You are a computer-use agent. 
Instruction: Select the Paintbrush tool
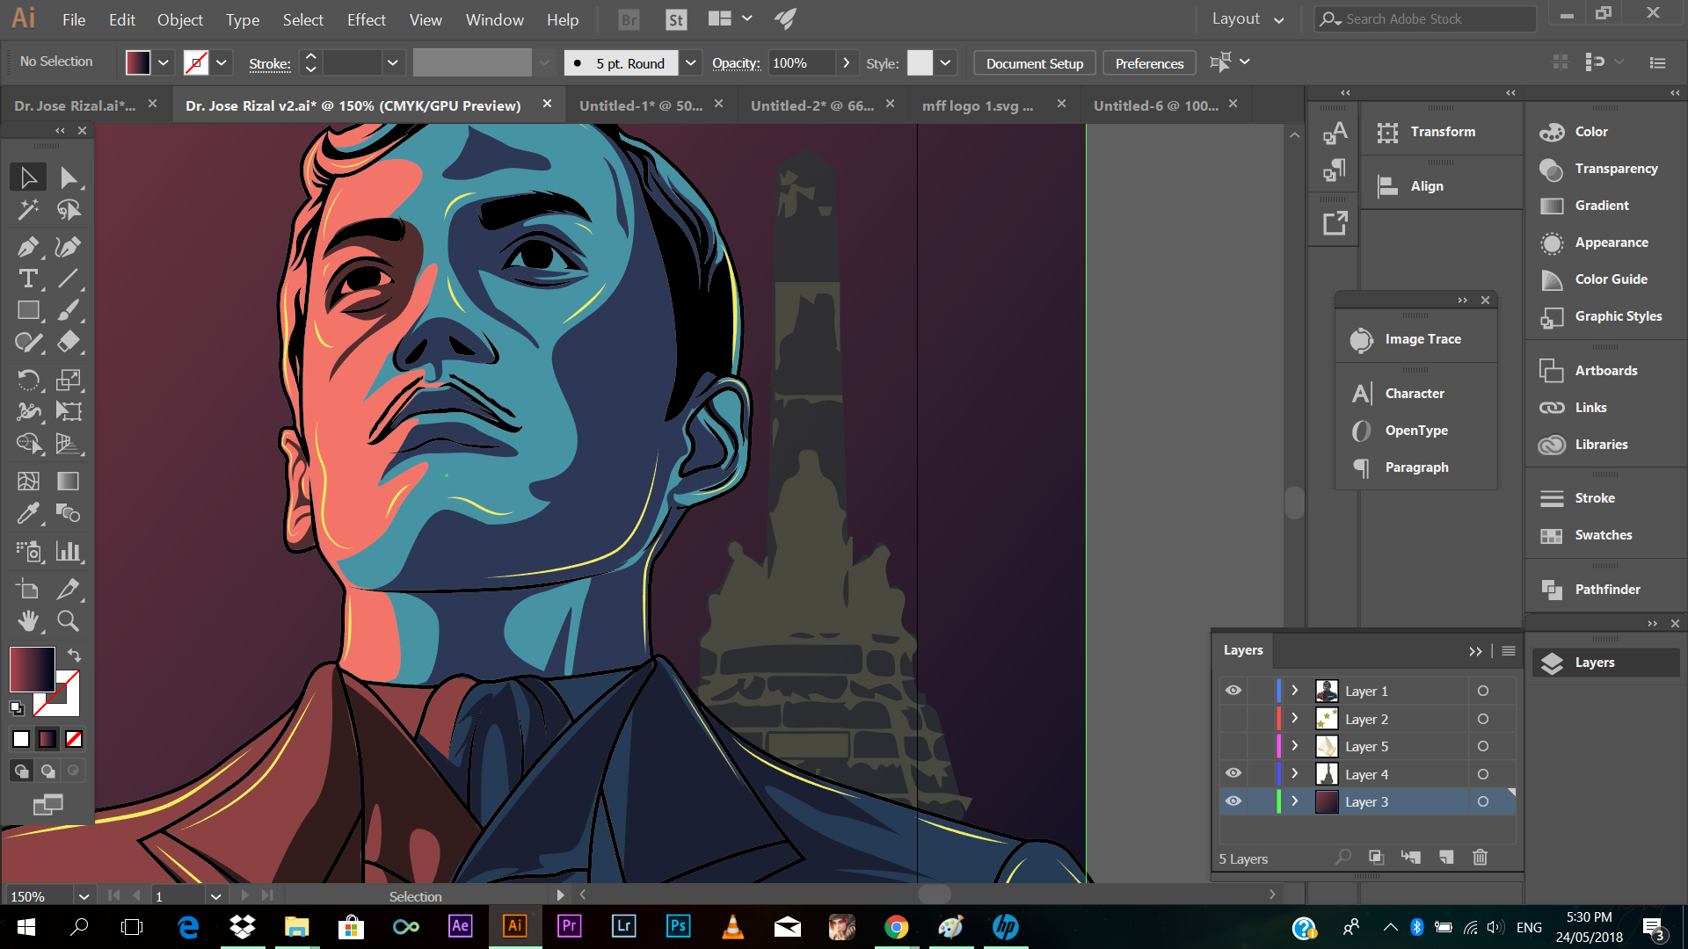pos(69,311)
